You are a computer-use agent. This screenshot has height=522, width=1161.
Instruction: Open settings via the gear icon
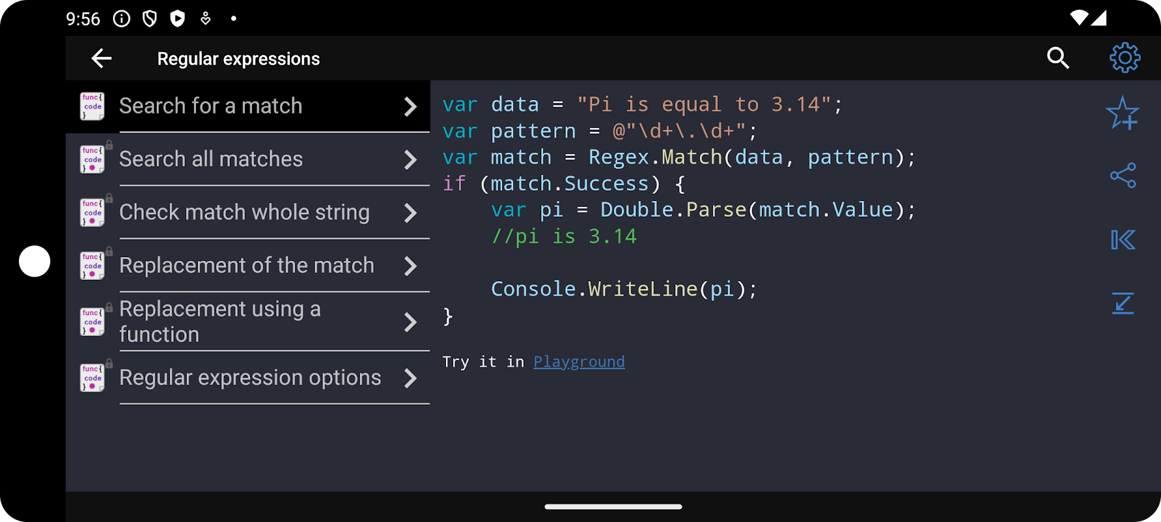point(1124,59)
